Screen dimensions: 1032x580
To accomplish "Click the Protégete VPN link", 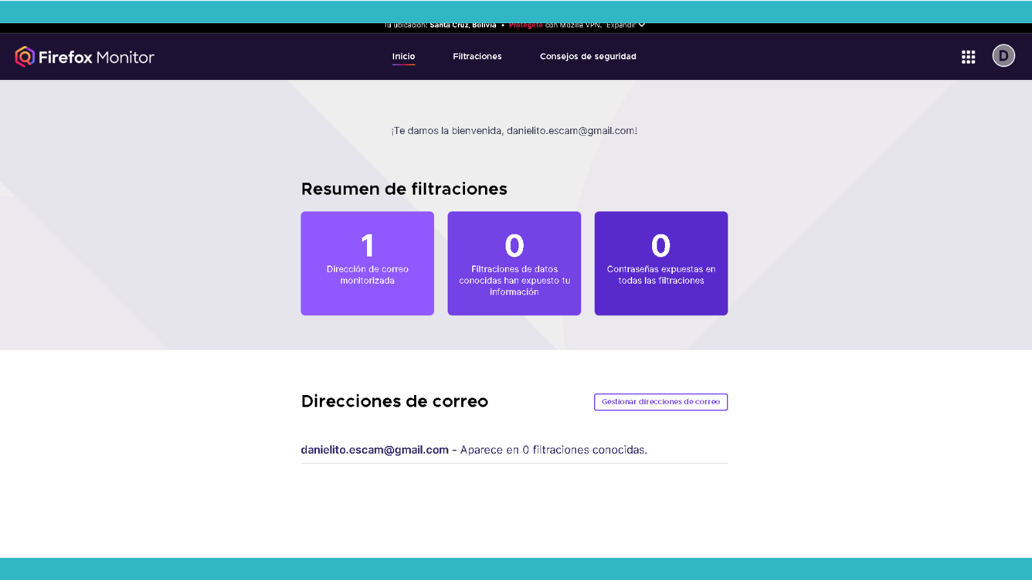I will click(x=526, y=25).
